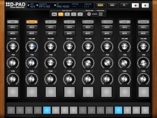Click the Shaker volume knob
Viewport: 157px width, 118px height.
pyautogui.click(x=143, y=47)
